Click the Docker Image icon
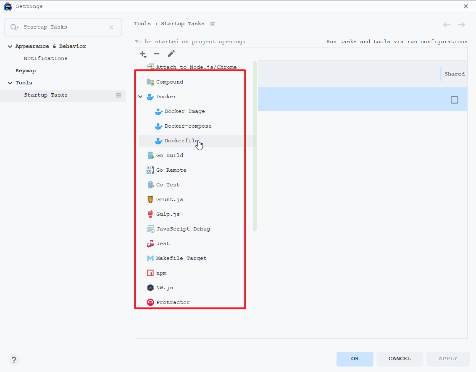 tap(158, 111)
